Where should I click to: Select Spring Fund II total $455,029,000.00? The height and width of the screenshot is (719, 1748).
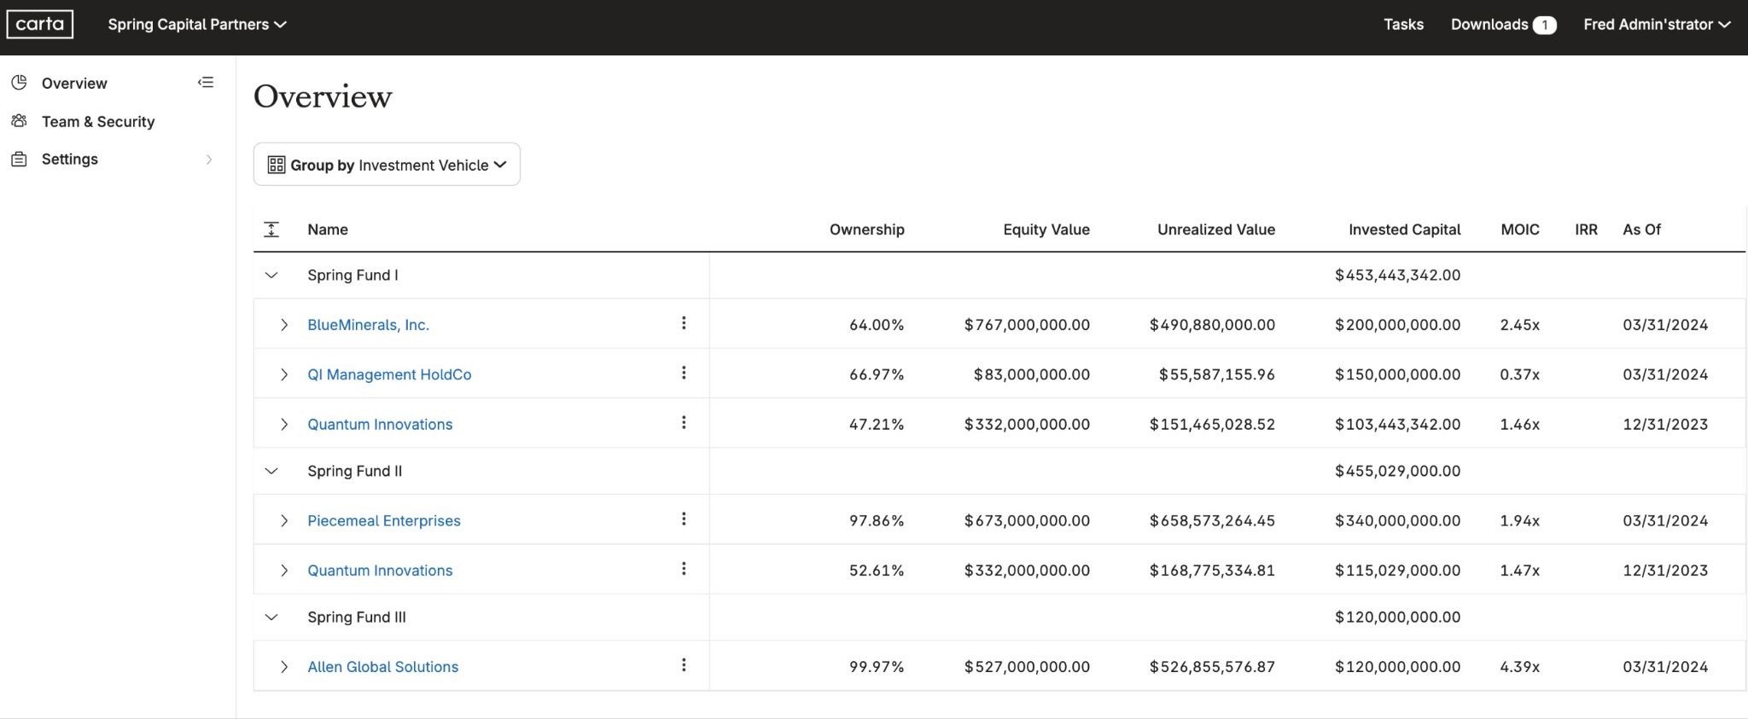click(1397, 471)
